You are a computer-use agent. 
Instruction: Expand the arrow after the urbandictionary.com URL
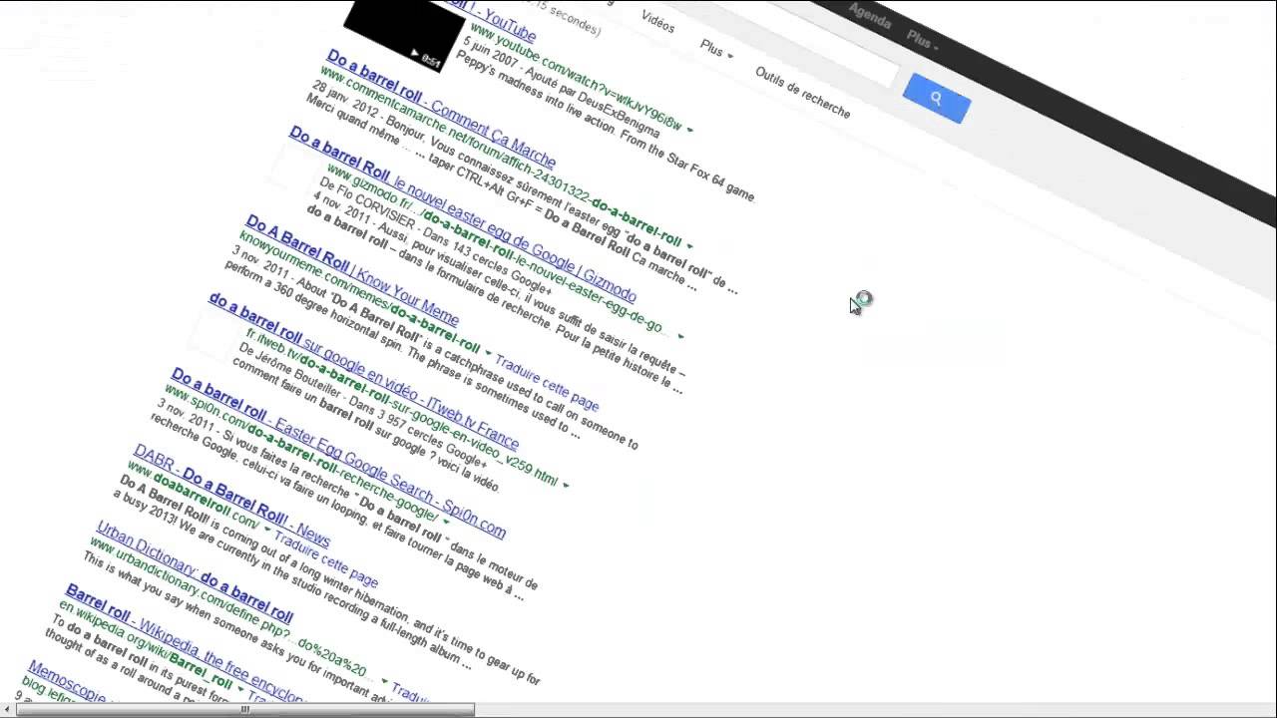384,680
